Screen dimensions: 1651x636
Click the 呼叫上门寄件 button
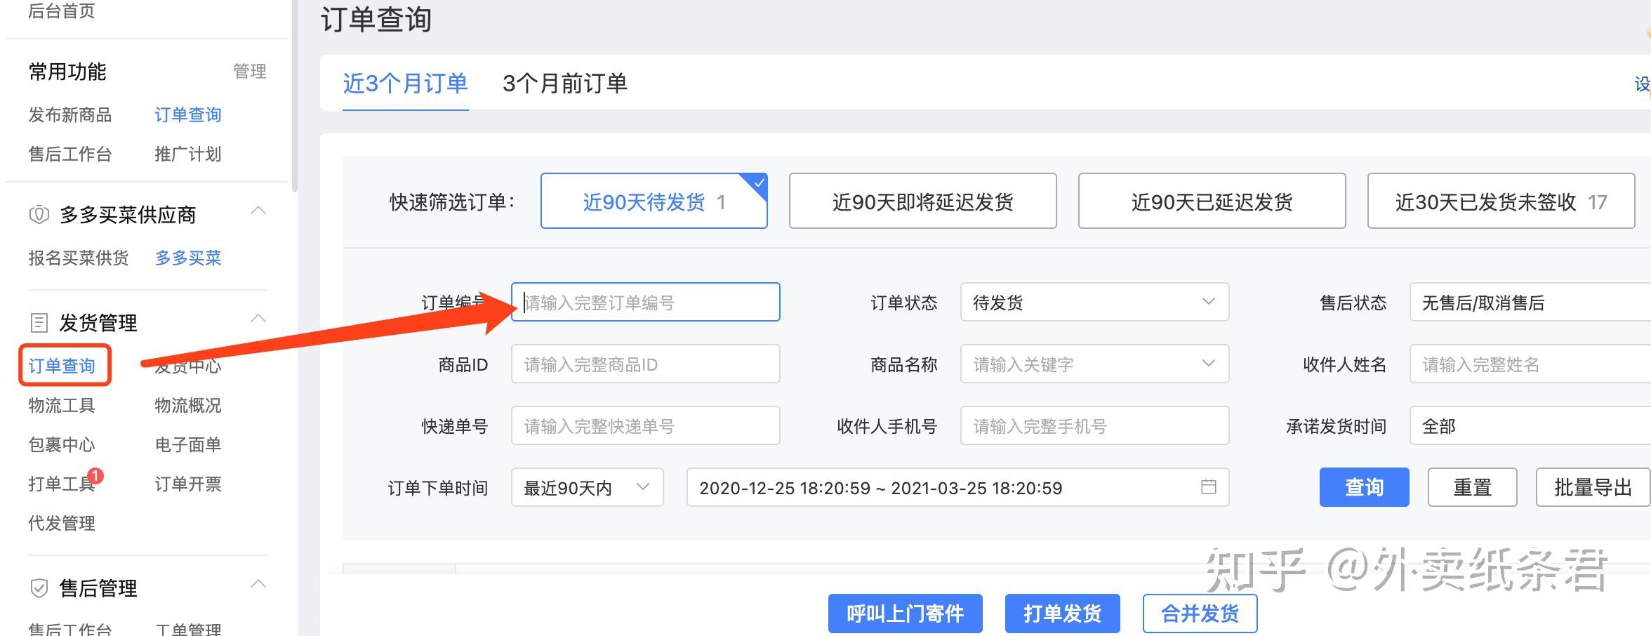(905, 614)
